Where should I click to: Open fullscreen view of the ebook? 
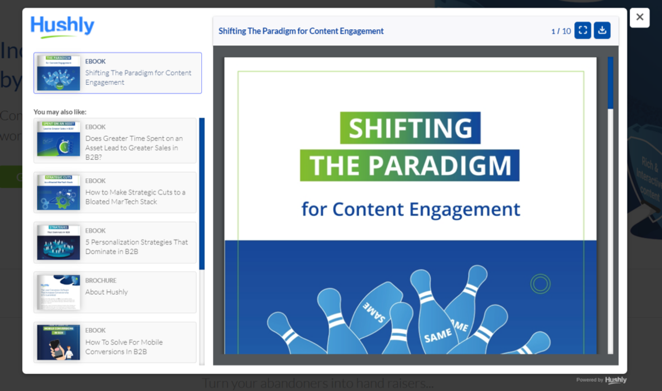[x=583, y=30]
